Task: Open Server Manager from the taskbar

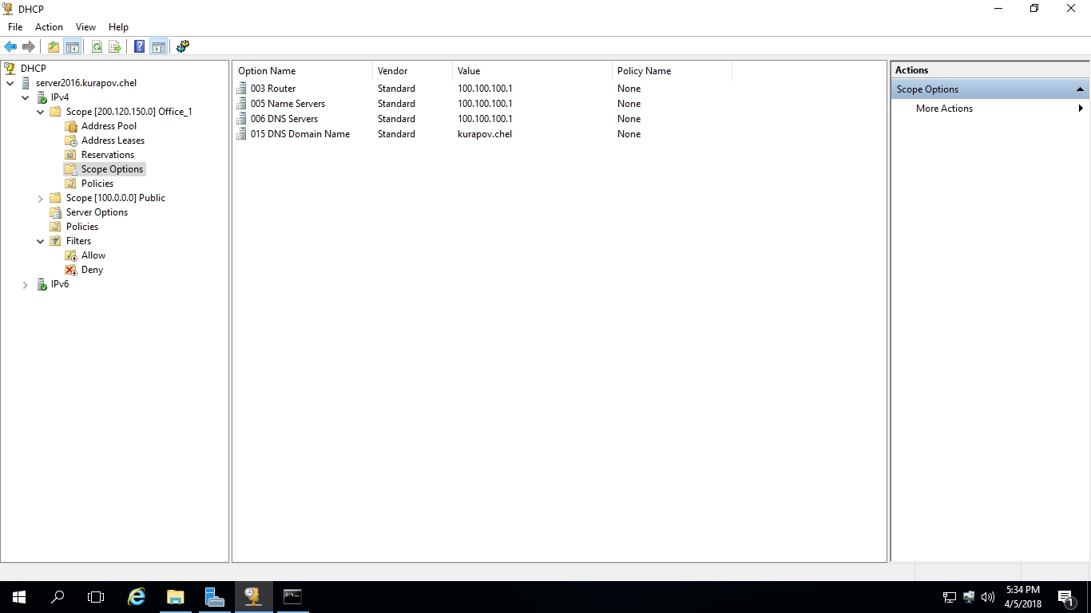Action: click(214, 596)
